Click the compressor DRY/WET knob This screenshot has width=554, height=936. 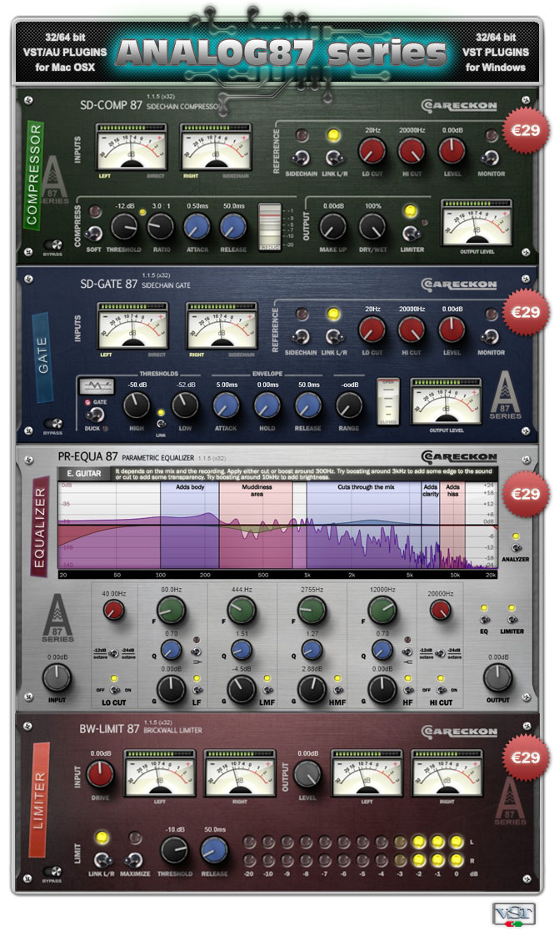pyautogui.click(x=372, y=227)
